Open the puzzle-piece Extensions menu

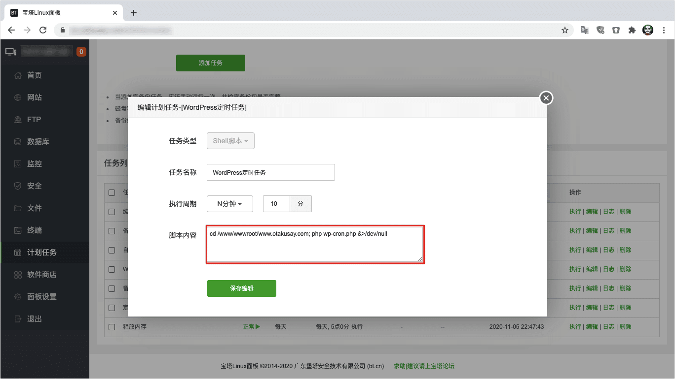[632, 30]
